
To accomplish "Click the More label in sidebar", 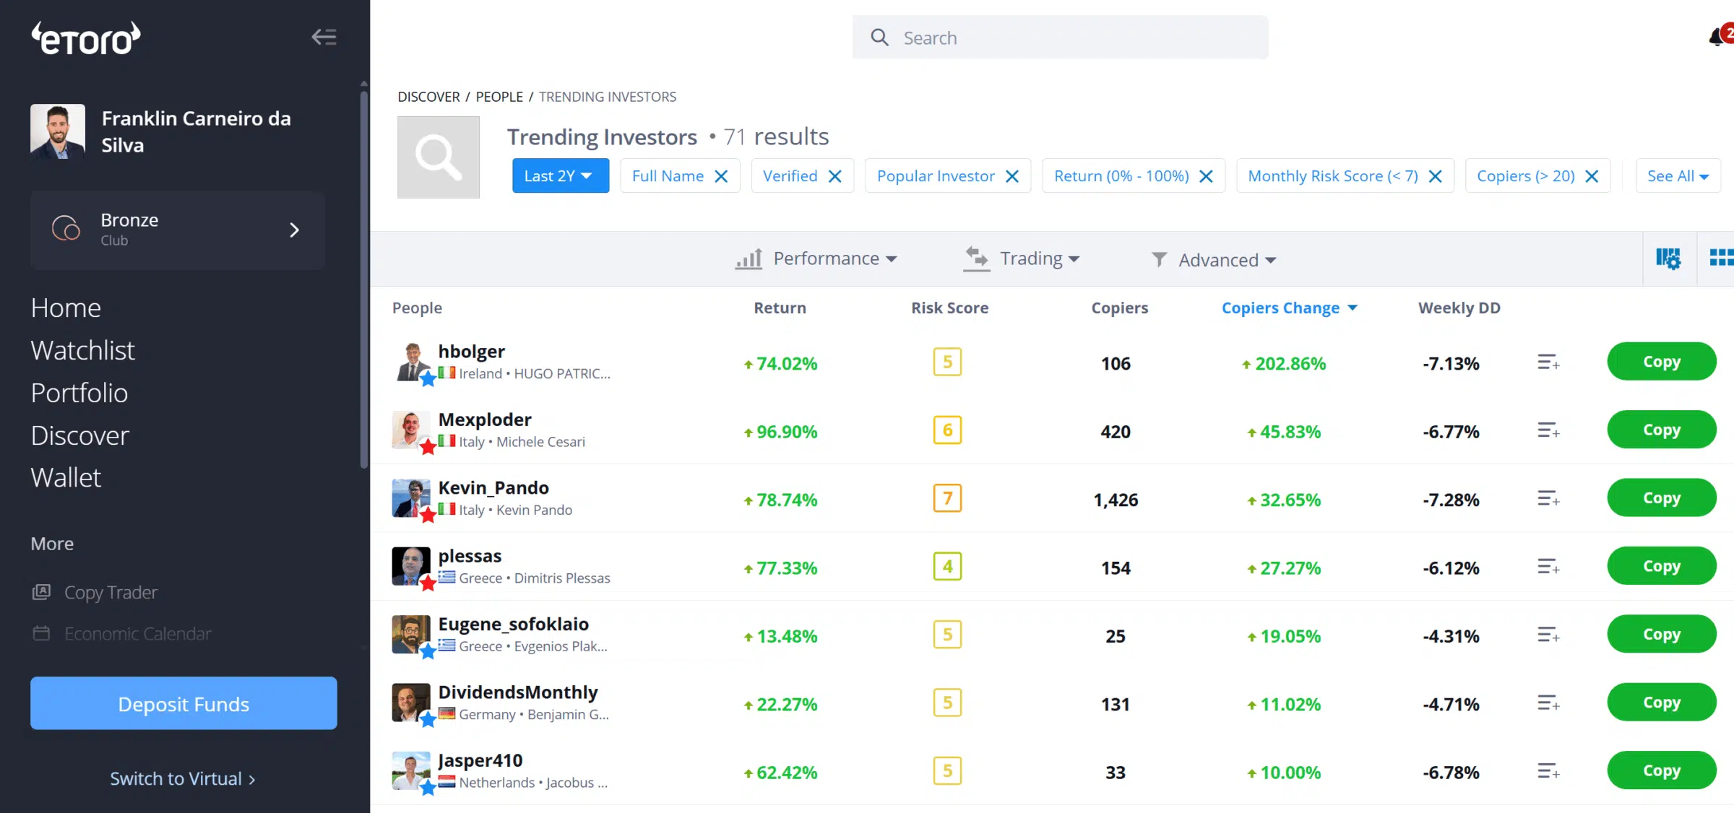I will tap(52, 544).
